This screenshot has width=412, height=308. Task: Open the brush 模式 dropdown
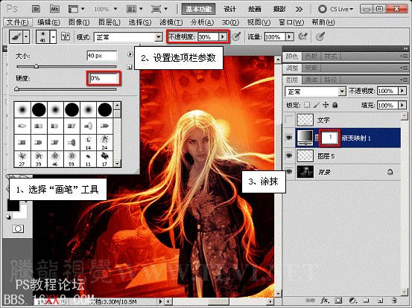click(128, 37)
